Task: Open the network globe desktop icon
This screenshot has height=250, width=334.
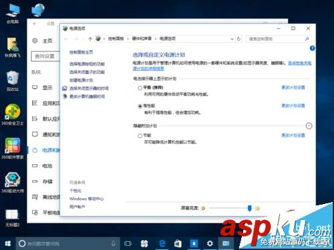Action: tap(38, 10)
